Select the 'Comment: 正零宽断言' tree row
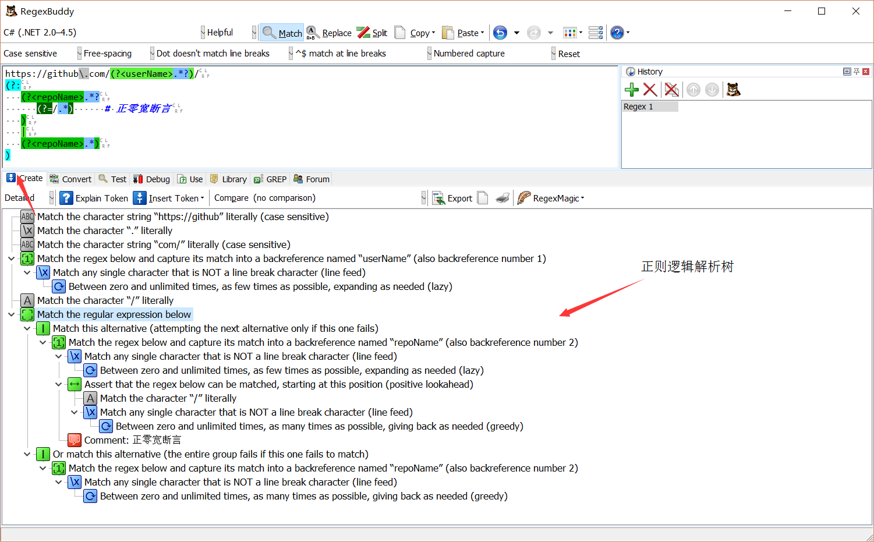The width and height of the screenshot is (874, 542). click(x=133, y=440)
